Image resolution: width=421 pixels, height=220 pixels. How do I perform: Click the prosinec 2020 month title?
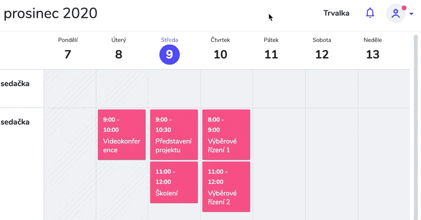coord(51,14)
